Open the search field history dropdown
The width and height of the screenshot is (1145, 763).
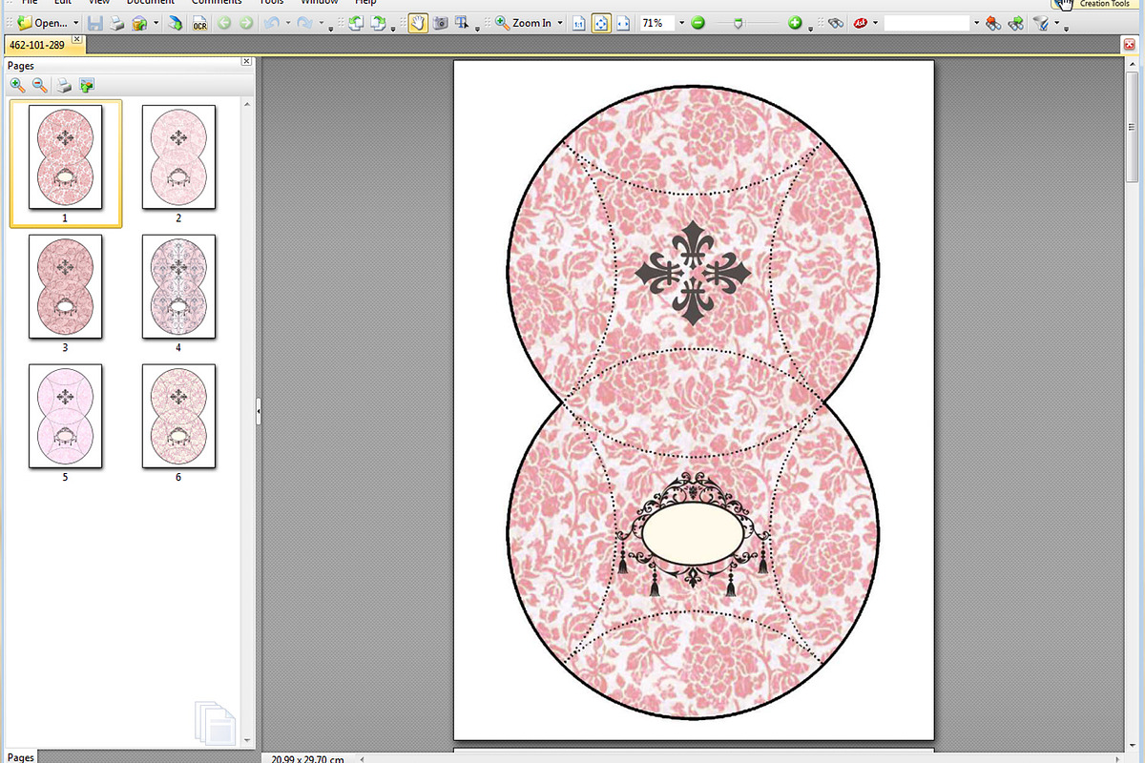click(x=976, y=23)
